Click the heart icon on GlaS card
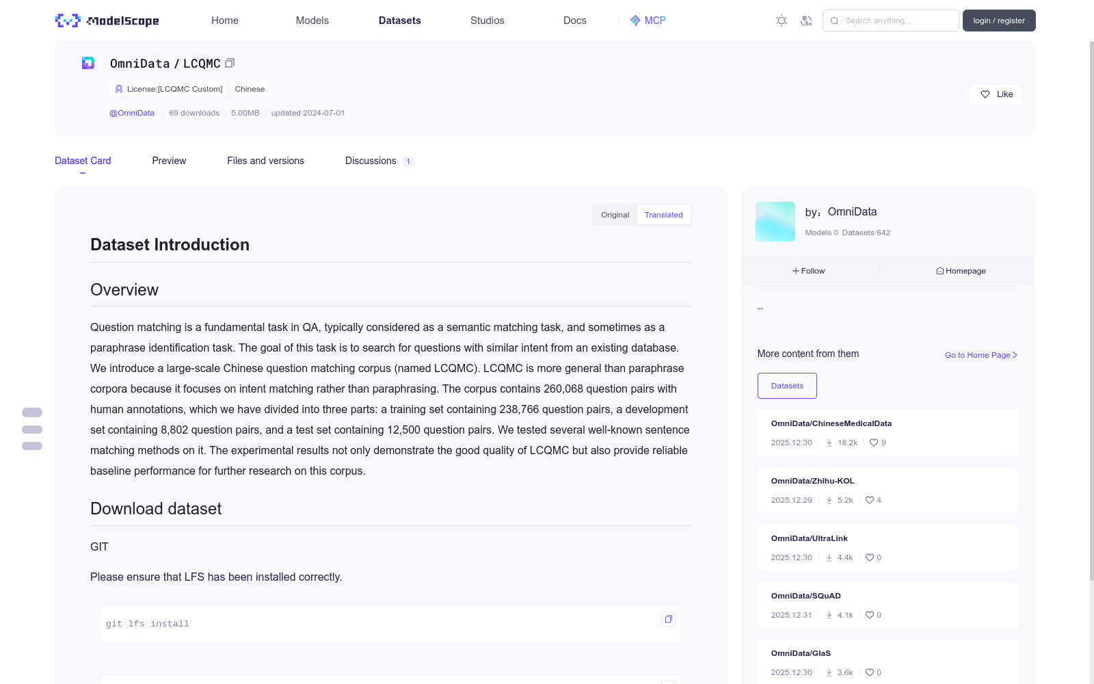 (870, 672)
